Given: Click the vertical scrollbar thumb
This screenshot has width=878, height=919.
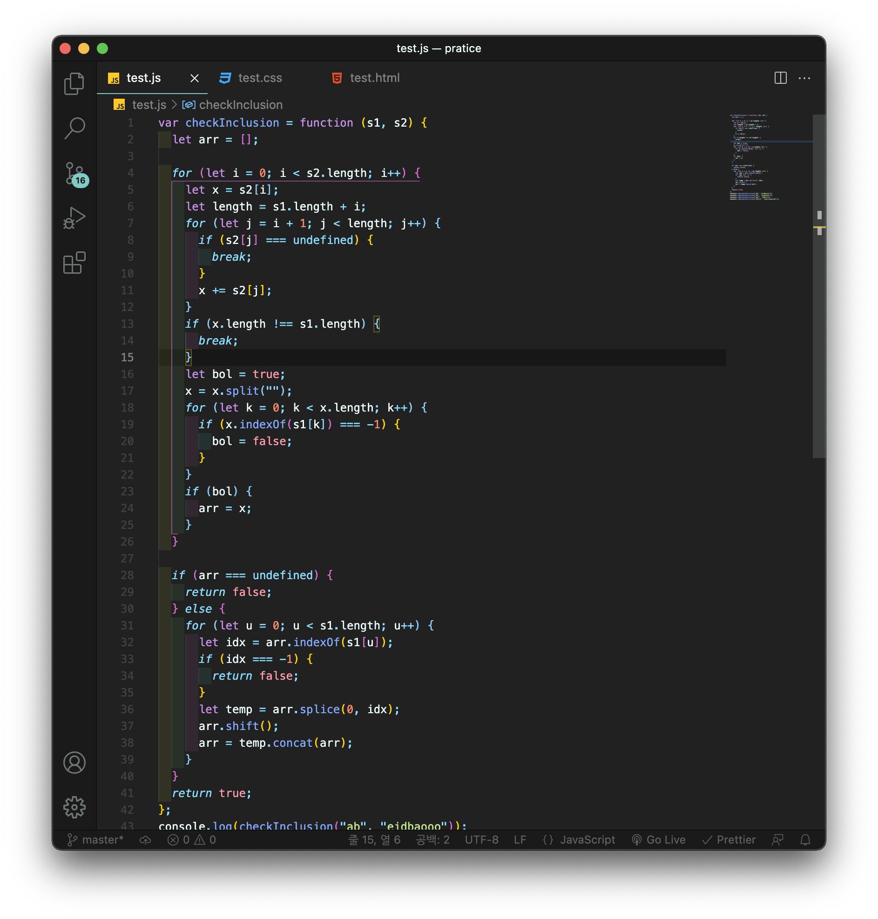Looking at the screenshot, I should tap(818, 285).
